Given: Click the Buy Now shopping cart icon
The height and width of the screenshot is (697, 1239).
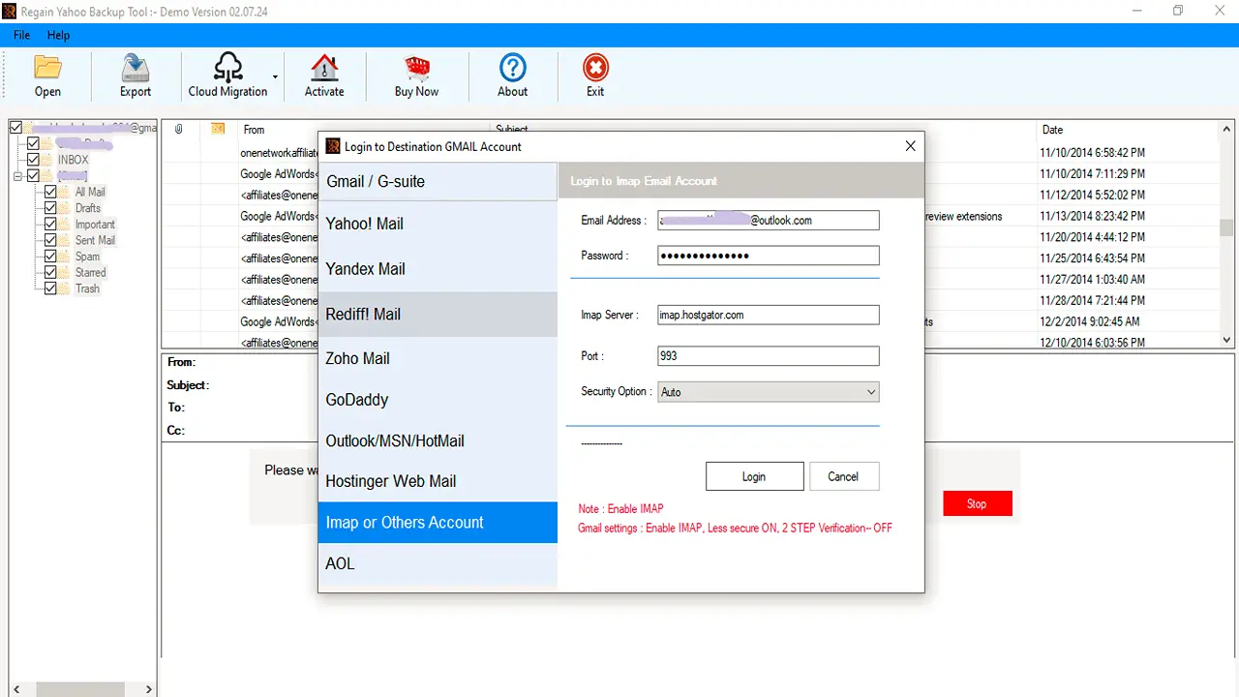Looking at the screenshot, I should (417, 68).
